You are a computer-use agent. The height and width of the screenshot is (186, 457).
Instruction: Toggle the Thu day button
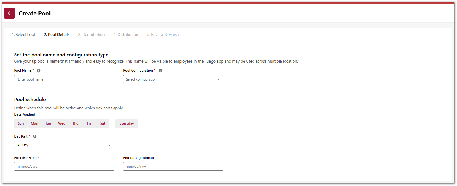pos(75,123)
